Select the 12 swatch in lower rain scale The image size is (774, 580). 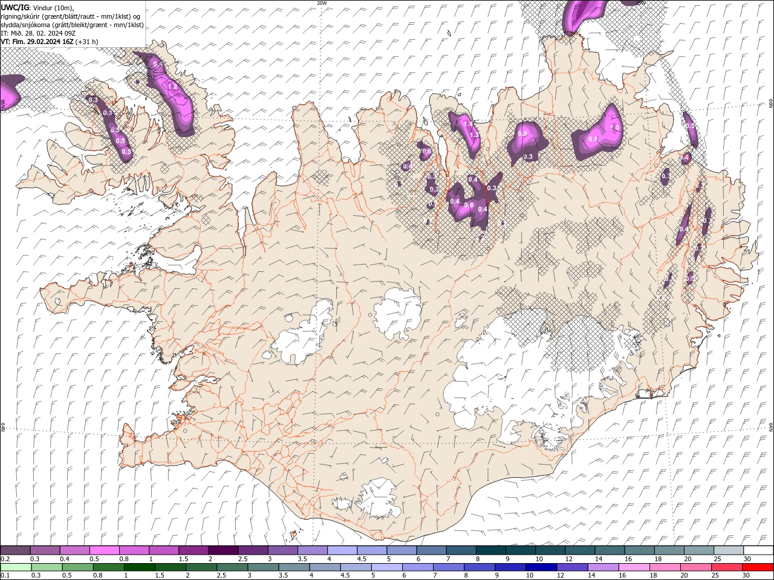pyautogui.click(x=571, y=567)
